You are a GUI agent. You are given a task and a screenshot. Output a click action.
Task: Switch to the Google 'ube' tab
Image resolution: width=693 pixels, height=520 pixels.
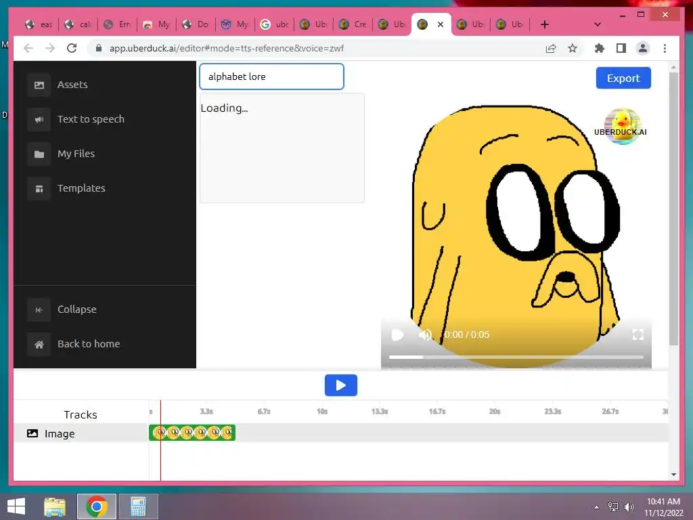click(x=275, y=24)
